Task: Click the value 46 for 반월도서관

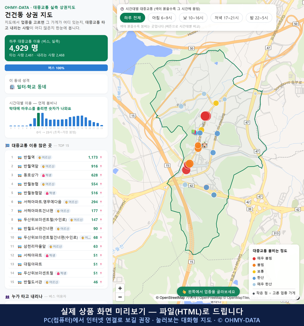Action: [95, 282]
